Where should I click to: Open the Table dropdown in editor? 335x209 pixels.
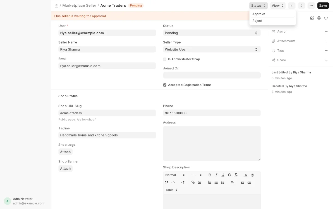click(171, 190)
